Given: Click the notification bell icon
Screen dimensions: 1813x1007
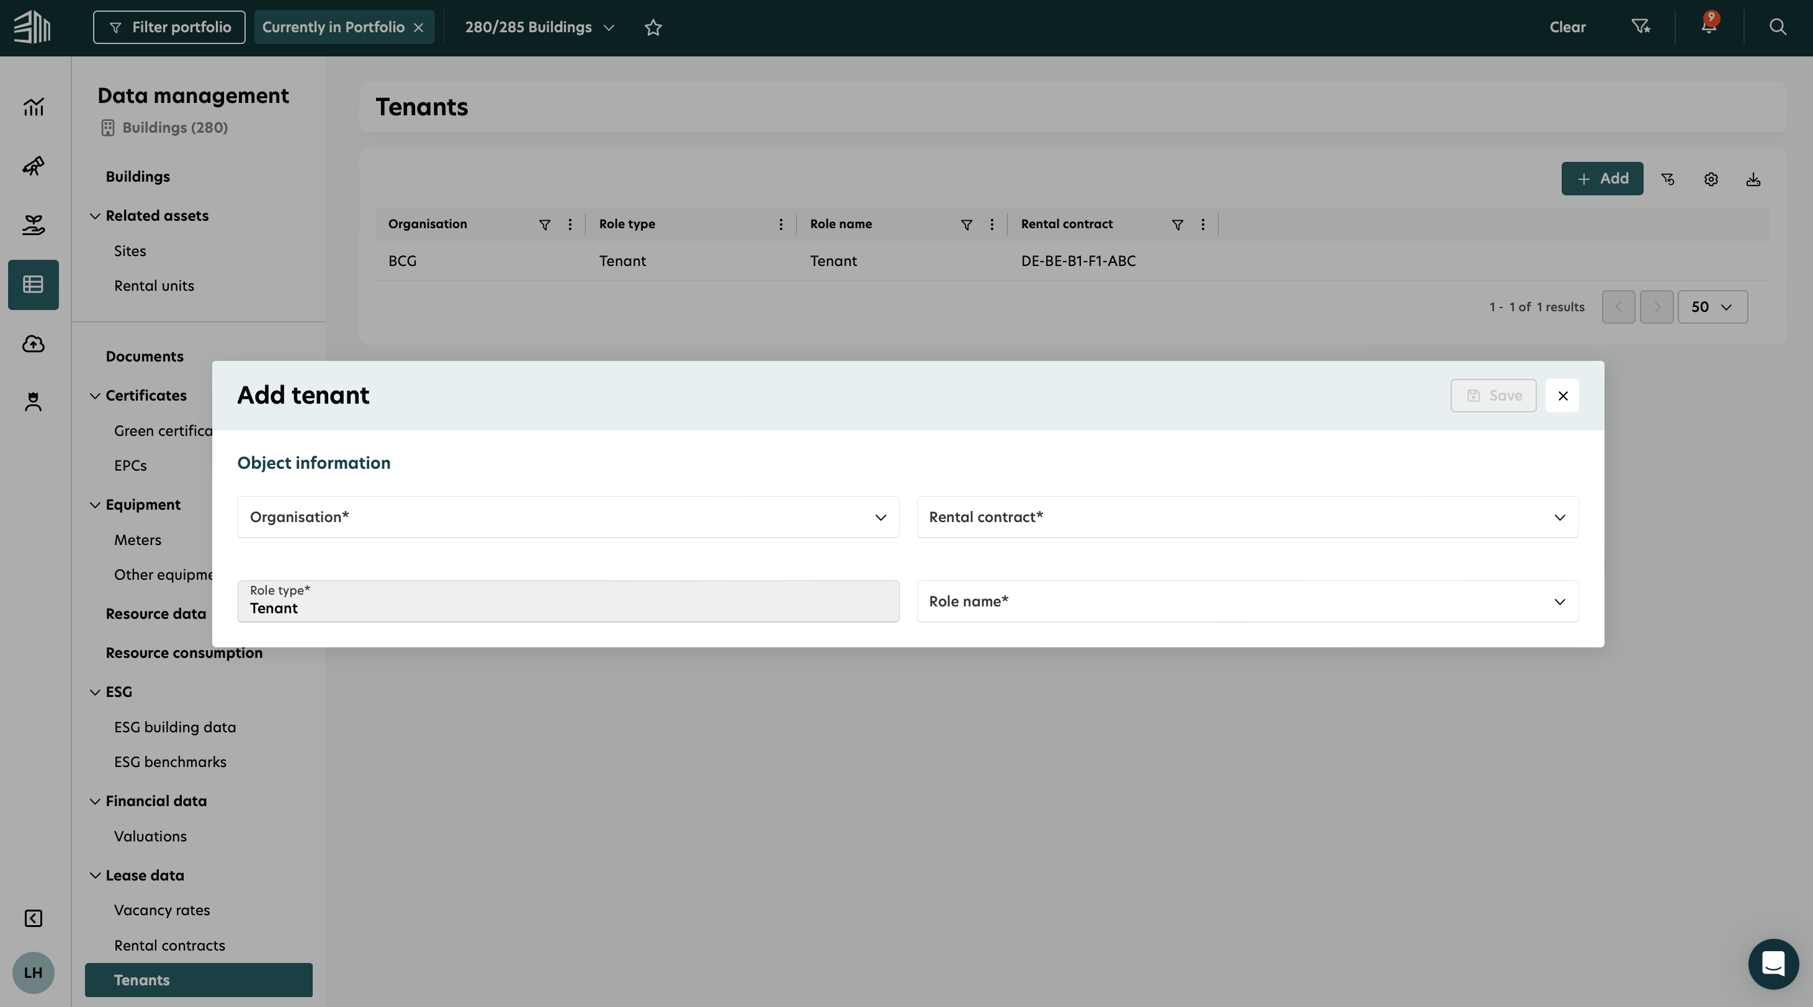Looking at the screenshot, I should pos(1709,27).
